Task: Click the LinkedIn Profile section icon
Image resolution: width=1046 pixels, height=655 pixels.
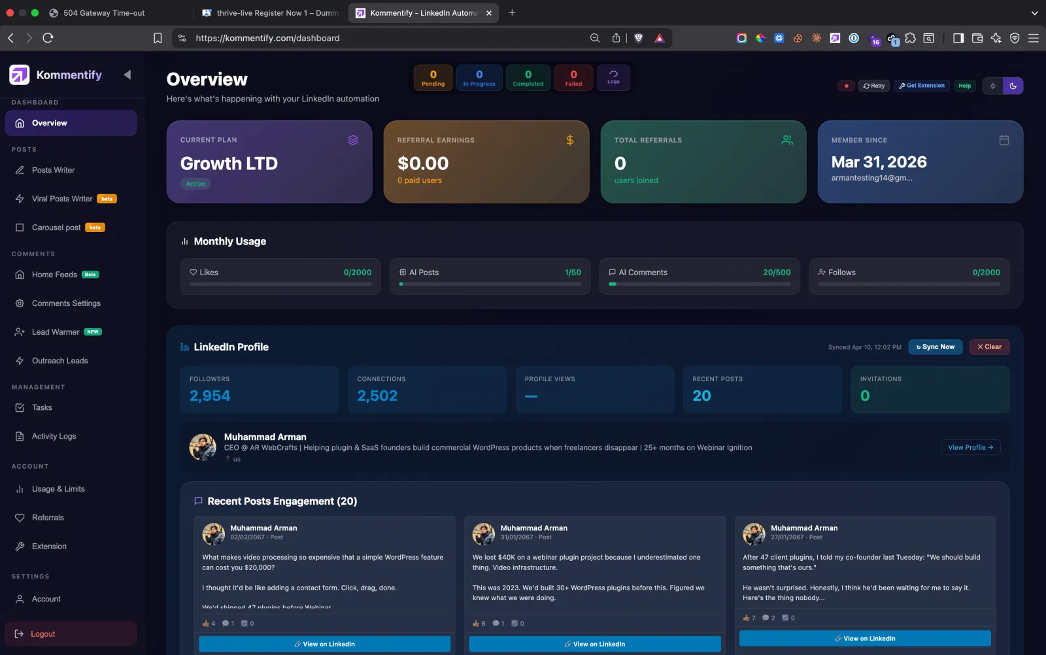Action: (185, 347)
